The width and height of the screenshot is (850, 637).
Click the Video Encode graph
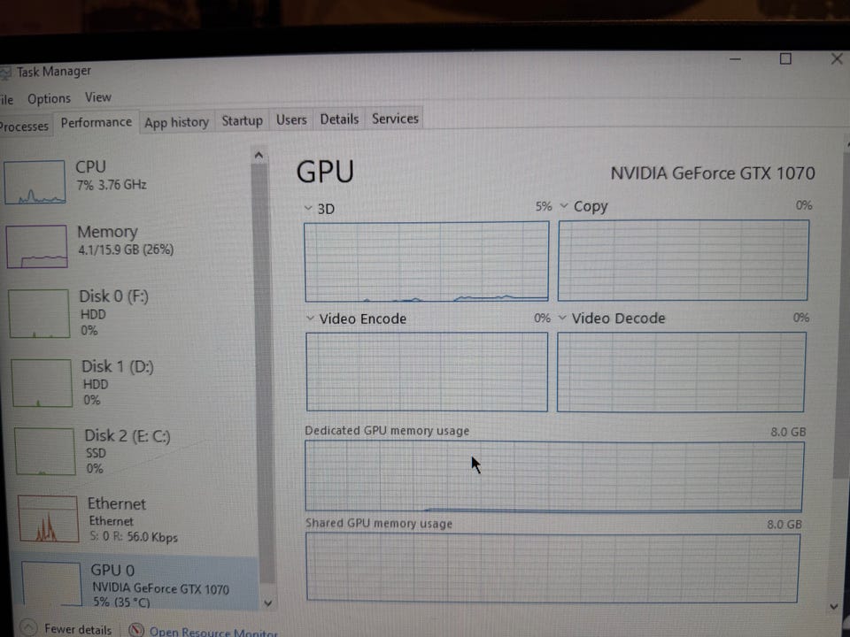click(427, 372)
